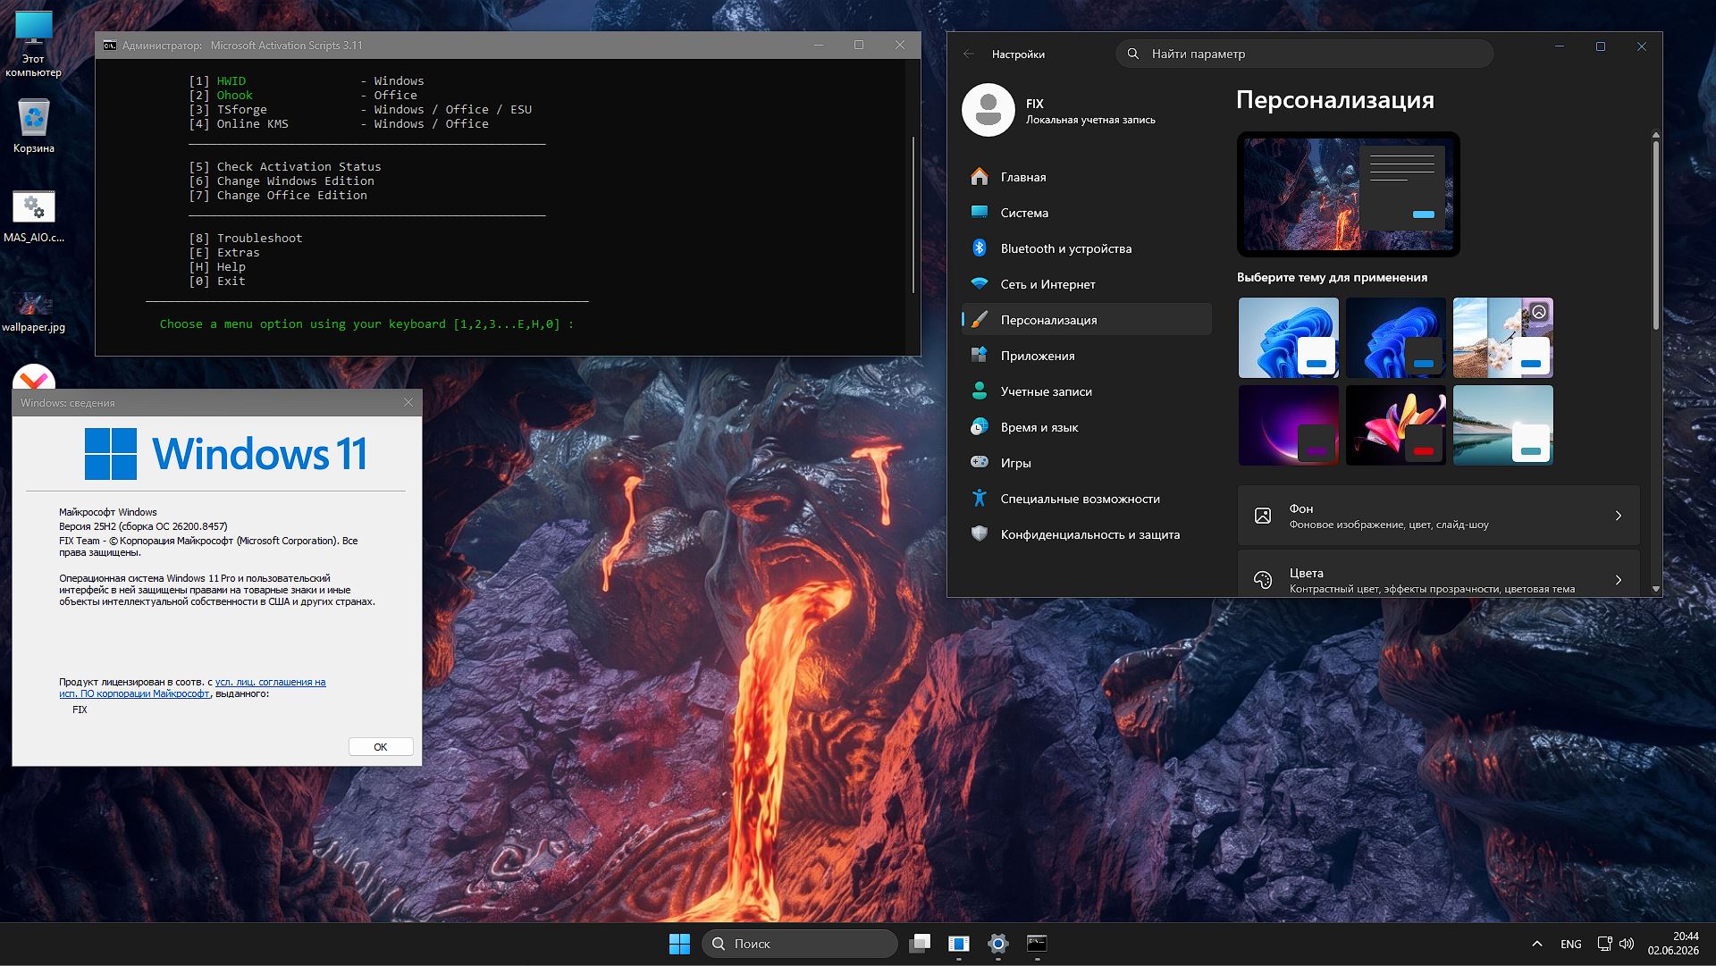Expand the 'Цвета' colors settings chevron
1716x966 pixels.
coord(1619,580)
